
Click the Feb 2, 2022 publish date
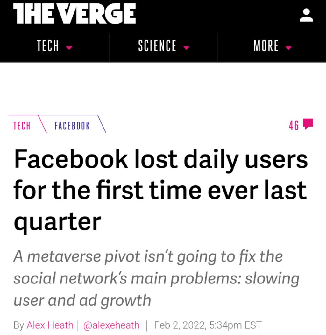pos(179,325)
